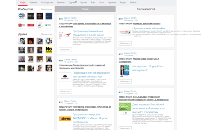Open the Видео tab
The width and height of the screenshot is (218, 130).
pos(123,3)
